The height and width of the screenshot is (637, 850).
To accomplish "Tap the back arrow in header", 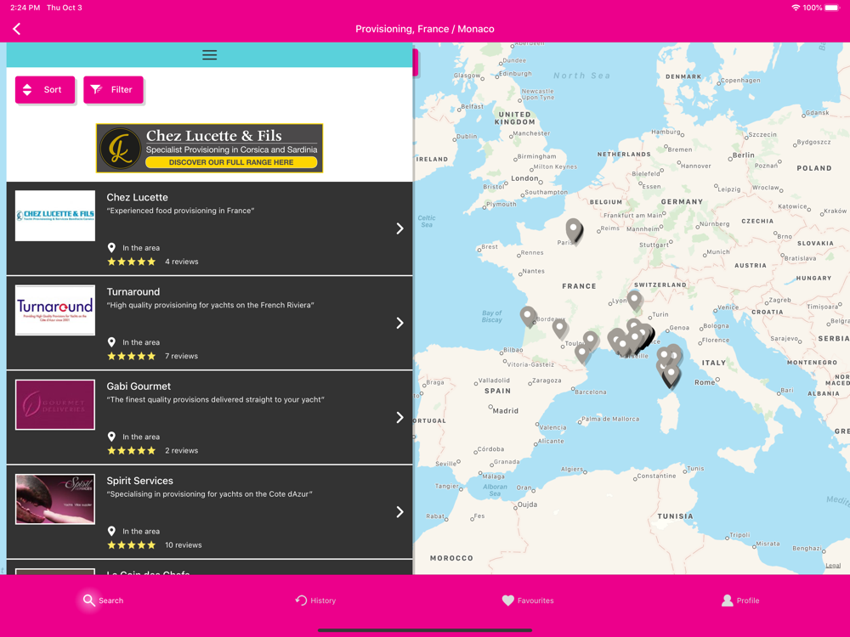I will click(x=17, y=29).
